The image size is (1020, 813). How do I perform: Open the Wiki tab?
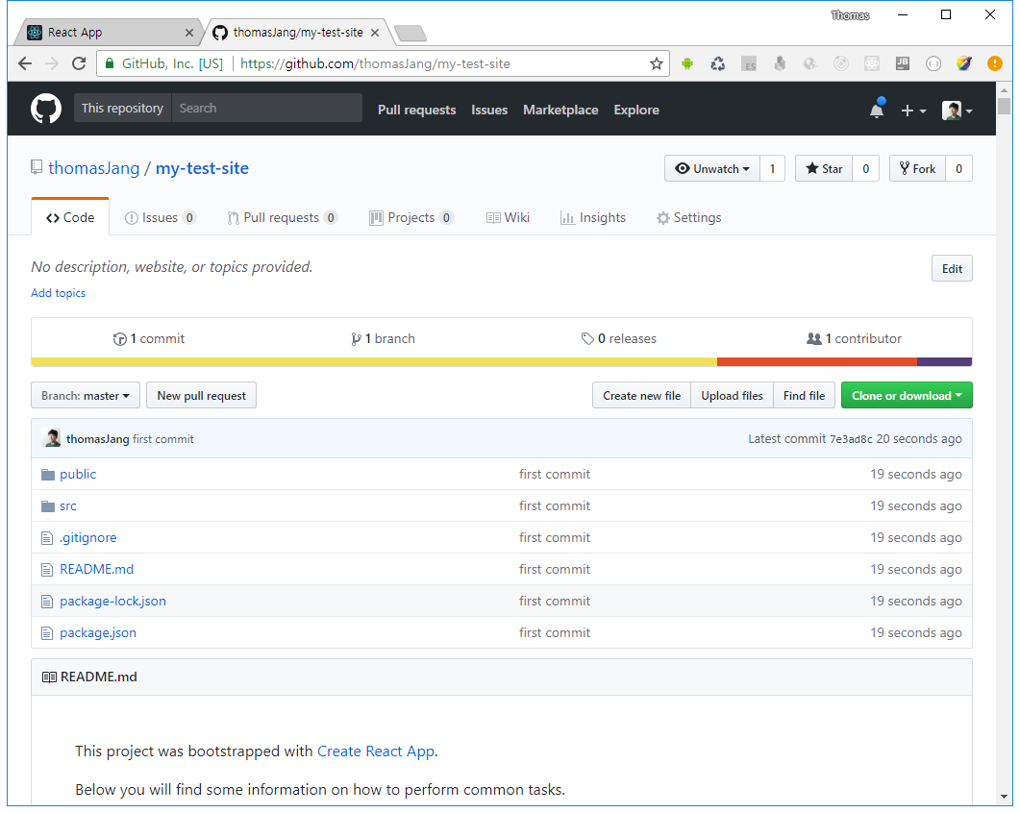click(x=508, y=218)
